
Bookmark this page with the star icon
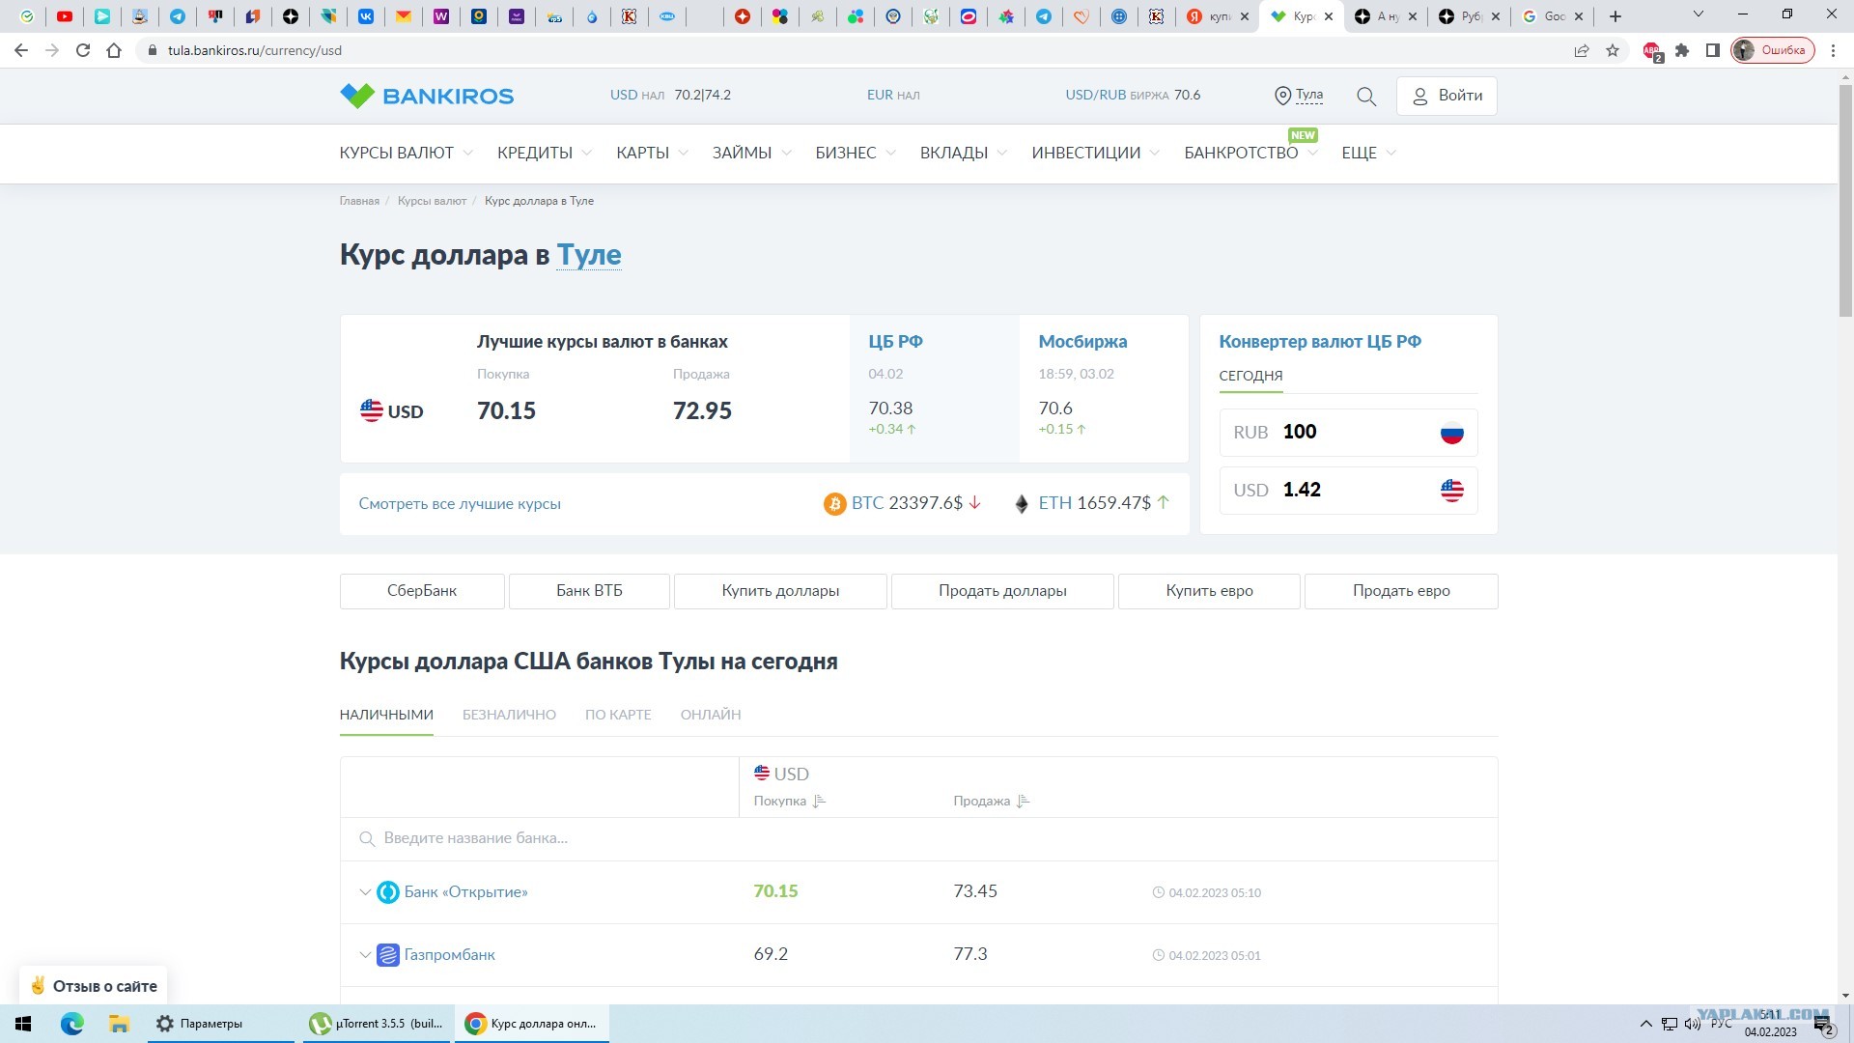(1613, 50)
